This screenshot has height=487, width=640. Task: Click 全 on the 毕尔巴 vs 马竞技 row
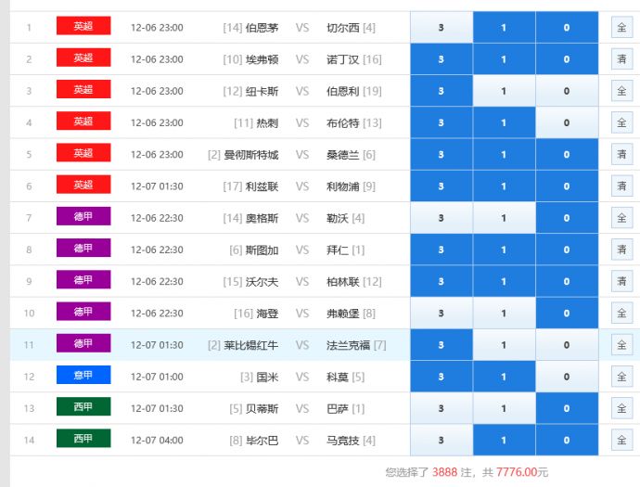coord(621,440)
